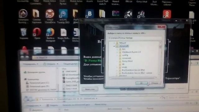This screenshot has height=112, width=199.
Task: Collapse the minecraft folder node
Action: click(114, 46)
